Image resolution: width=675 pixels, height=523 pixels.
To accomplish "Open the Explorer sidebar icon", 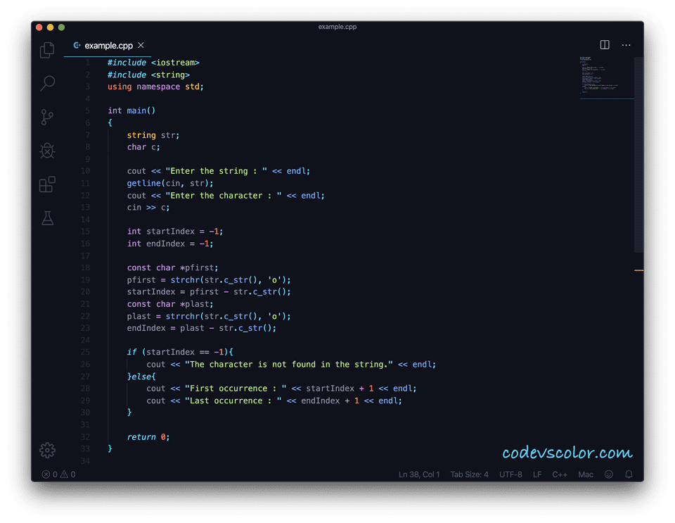I will (x=47, y=50).
